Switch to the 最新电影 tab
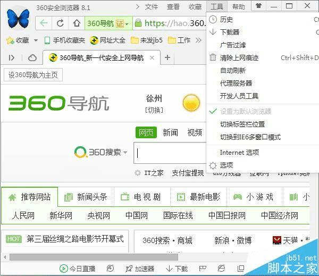This screenshot has height=276, width=319. pyautogui.click(x=198, y=197)
